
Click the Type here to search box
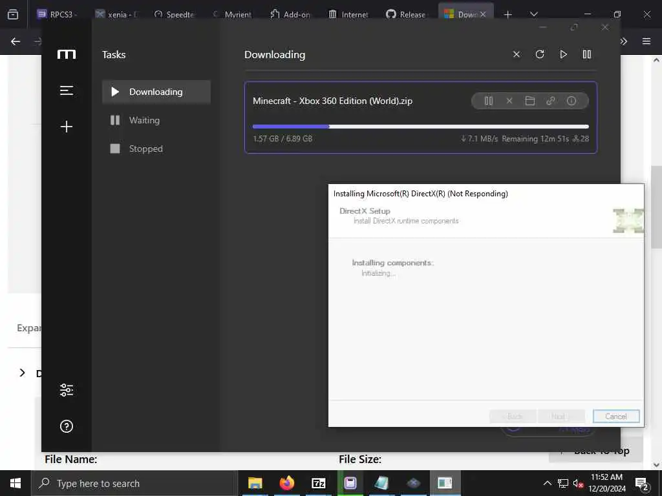click(134, 483)
